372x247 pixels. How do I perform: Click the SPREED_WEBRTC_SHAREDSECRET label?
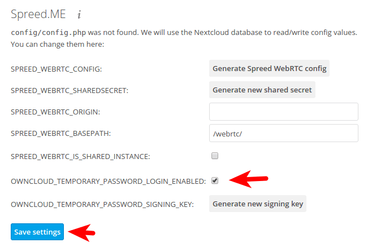[x=70, y=91]
